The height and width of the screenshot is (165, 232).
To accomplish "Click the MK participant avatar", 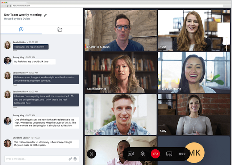I will 195,153.
